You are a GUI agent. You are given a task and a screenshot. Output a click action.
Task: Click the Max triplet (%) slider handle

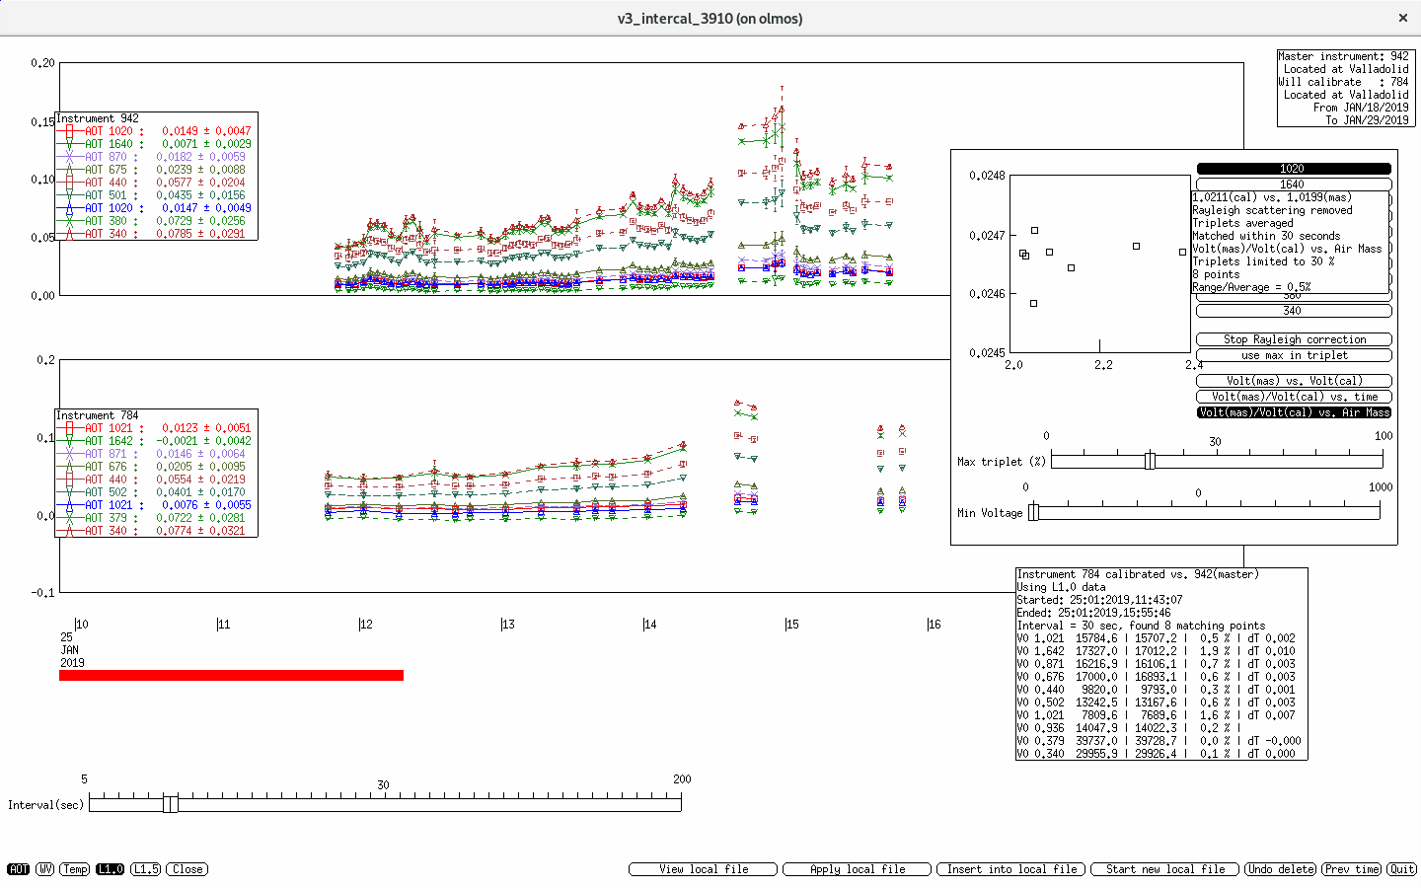coord(1150,461)
